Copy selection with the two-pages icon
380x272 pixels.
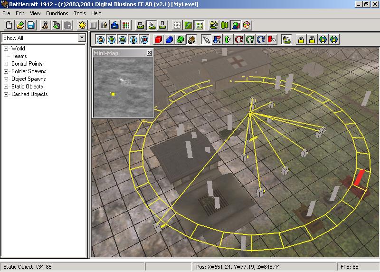click(56, 25)
